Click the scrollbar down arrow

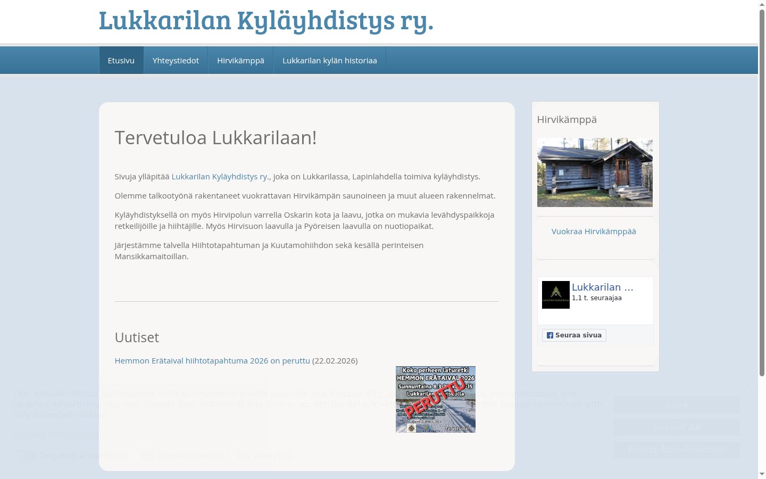click(762, 474)
